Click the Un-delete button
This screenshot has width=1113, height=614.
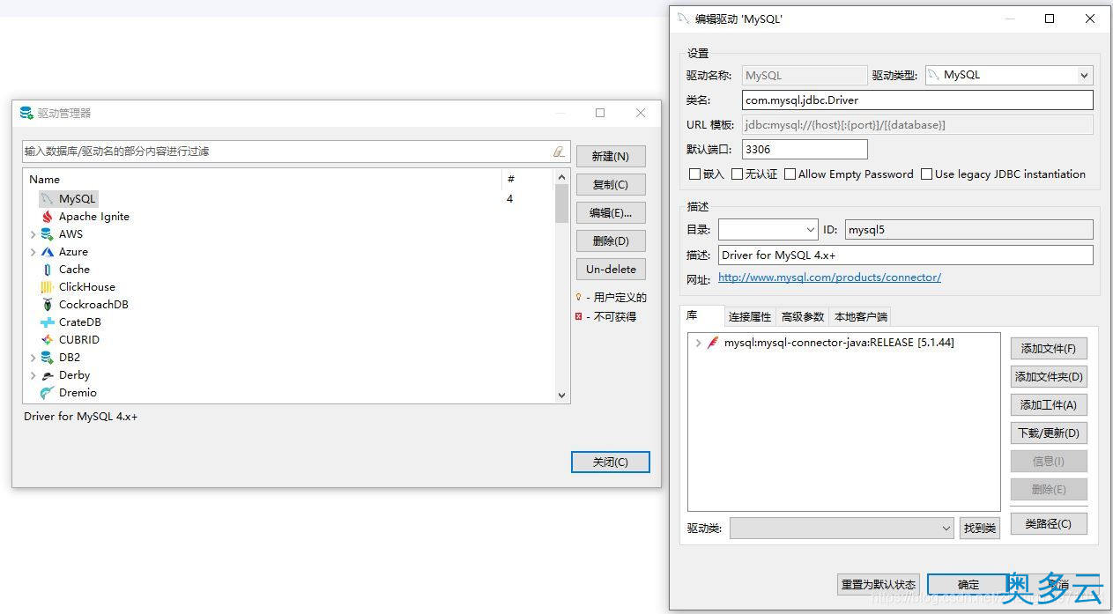[611, 270]
